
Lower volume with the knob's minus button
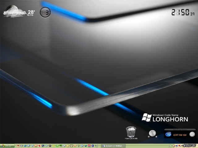point(148,137)
